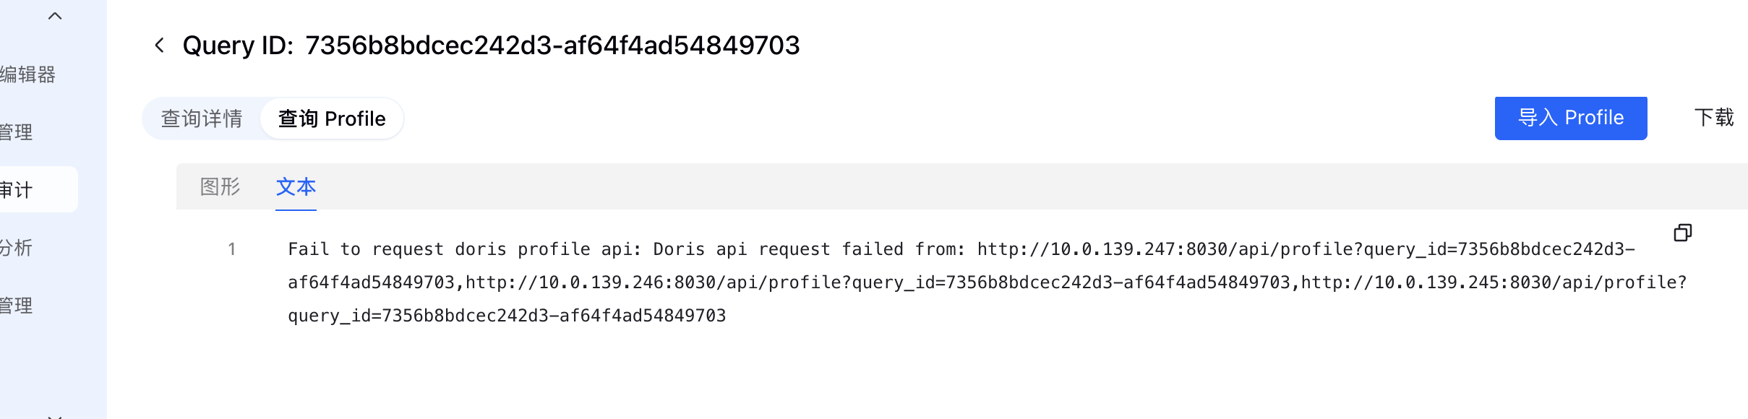Screen dimensions: 1748x419
Task: Open the 管理 item below 分析
Action: point(16,306)
